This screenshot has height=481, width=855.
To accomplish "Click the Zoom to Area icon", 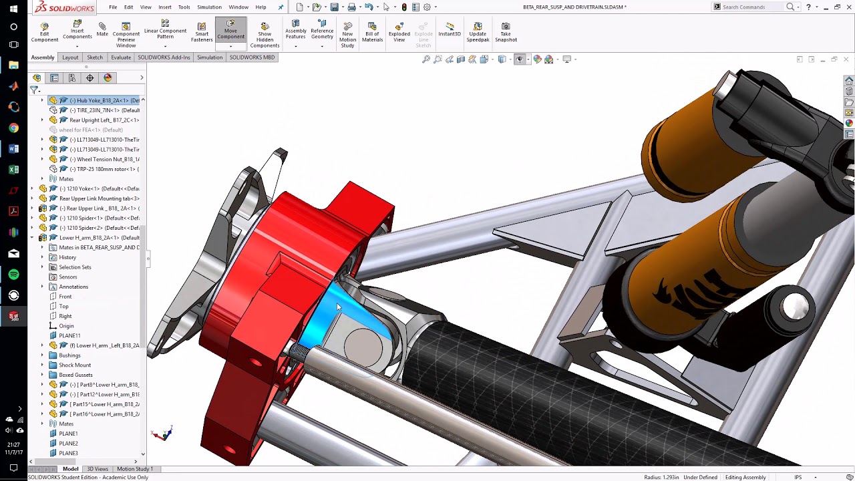I will (x=438, y=59).
